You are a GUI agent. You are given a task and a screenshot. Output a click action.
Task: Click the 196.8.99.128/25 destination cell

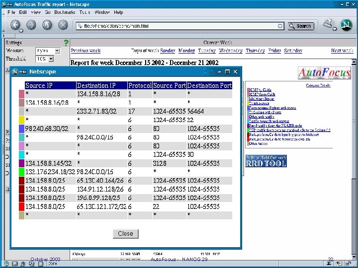102,198
